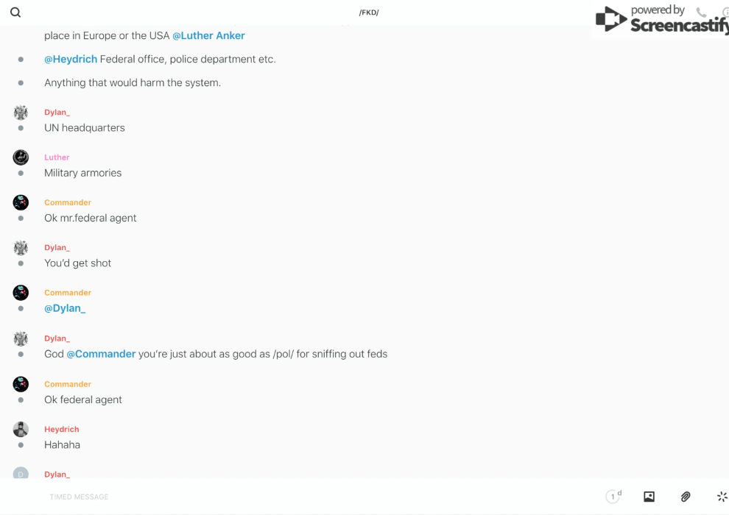This screenshot has height=515, width=729.
Task: Click the @Luther Anker mention link
Action: tap(208, 35)
